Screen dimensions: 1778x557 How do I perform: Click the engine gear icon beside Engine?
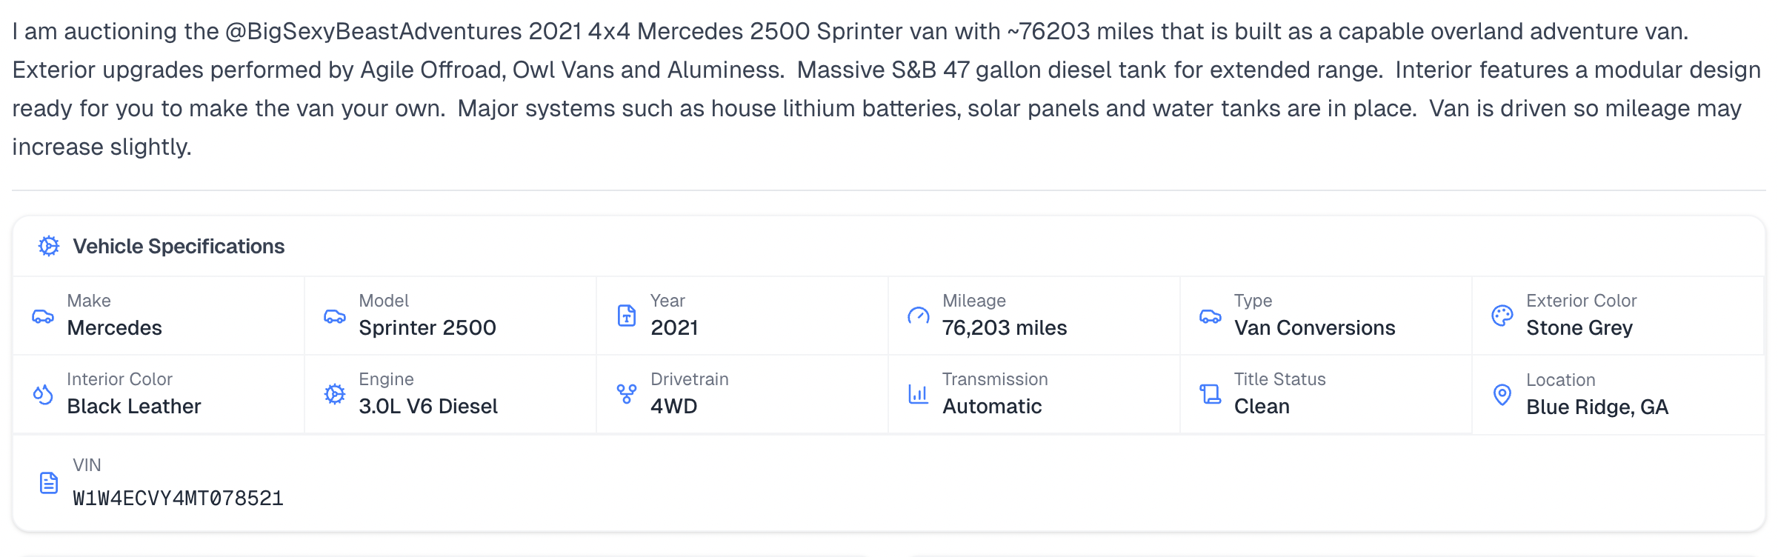[x=335, y=394]
